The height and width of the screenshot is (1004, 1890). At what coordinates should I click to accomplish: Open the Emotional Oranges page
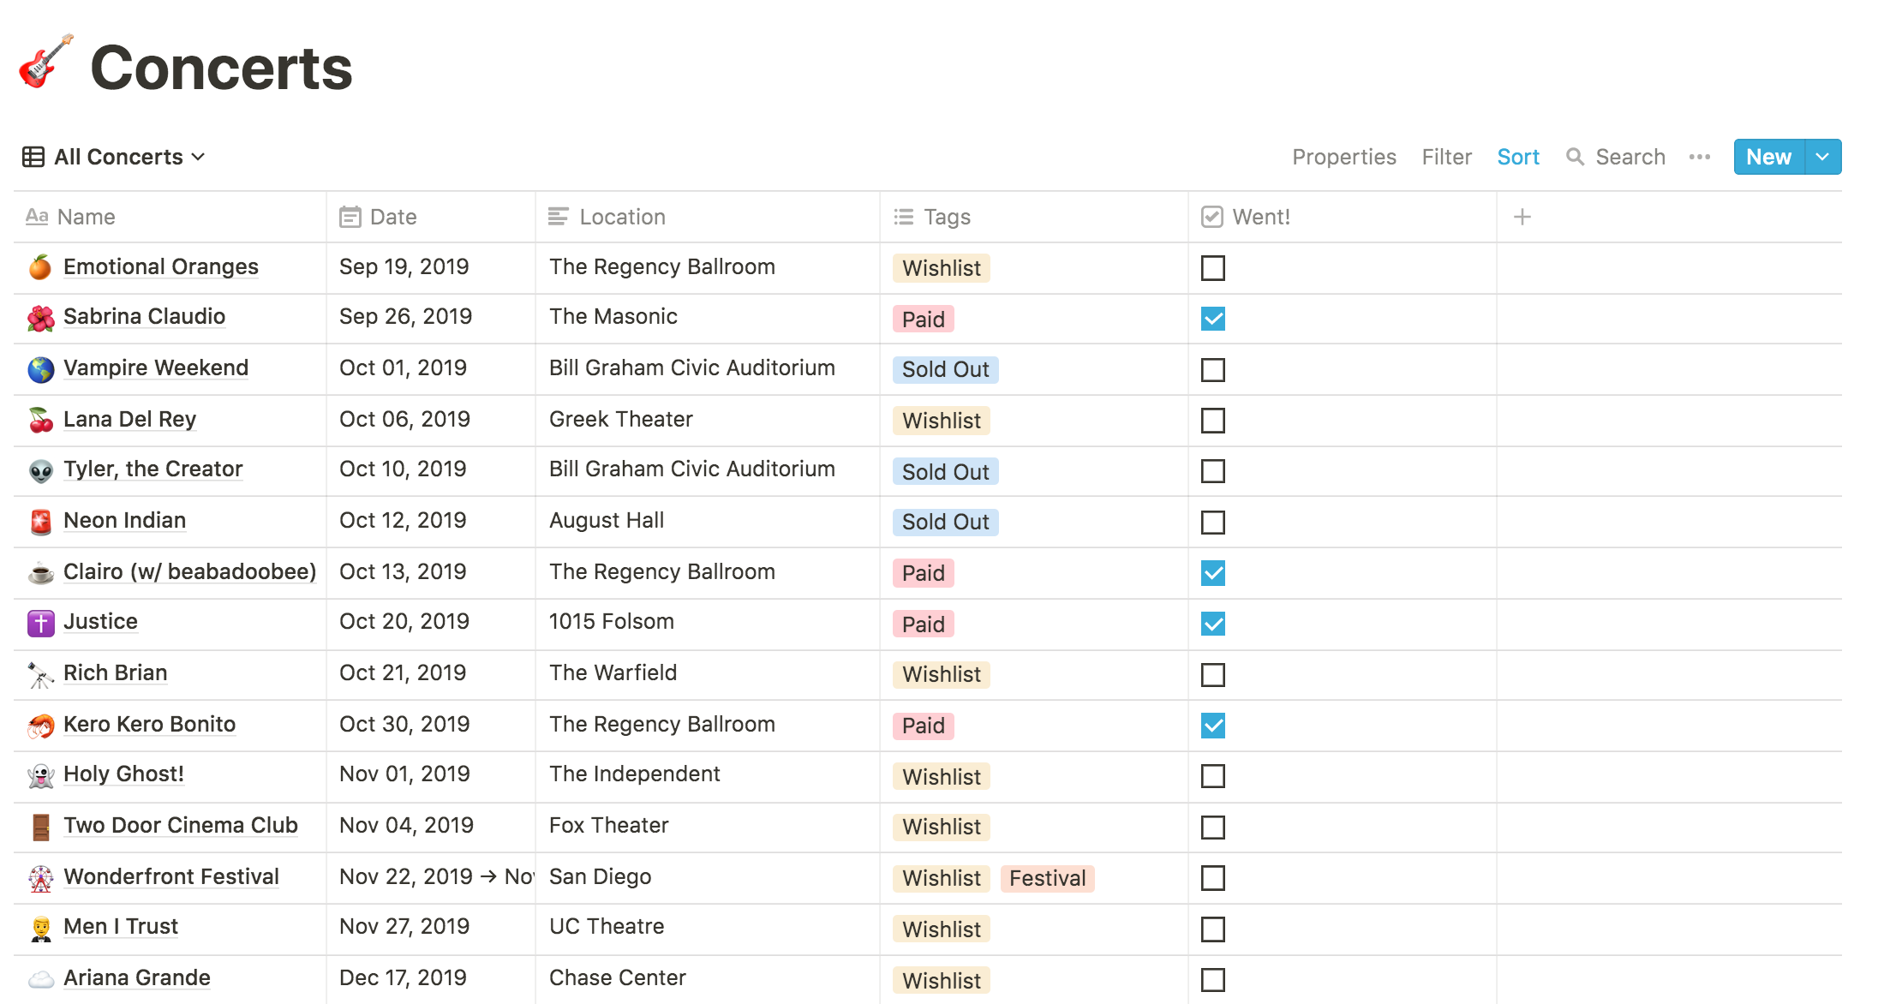click(x=161, y=267)
